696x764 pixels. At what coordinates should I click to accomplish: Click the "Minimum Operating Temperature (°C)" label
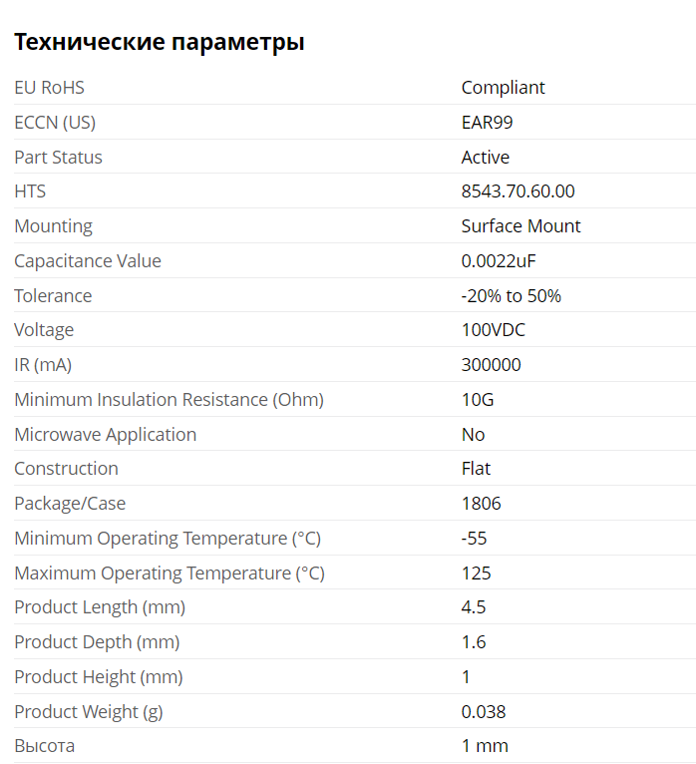coord(168,539)
